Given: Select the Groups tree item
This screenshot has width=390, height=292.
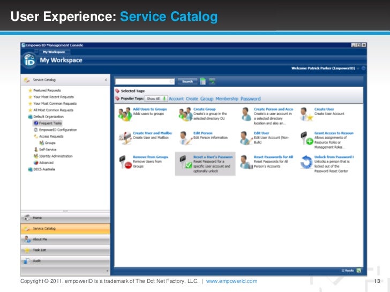Looking at the screenshot, I should coord(50,143).
